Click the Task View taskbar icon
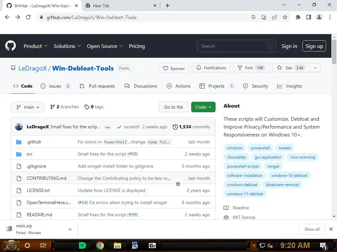Screen dimensions: 337x252 pyautogui.click(x=43, y=245)
